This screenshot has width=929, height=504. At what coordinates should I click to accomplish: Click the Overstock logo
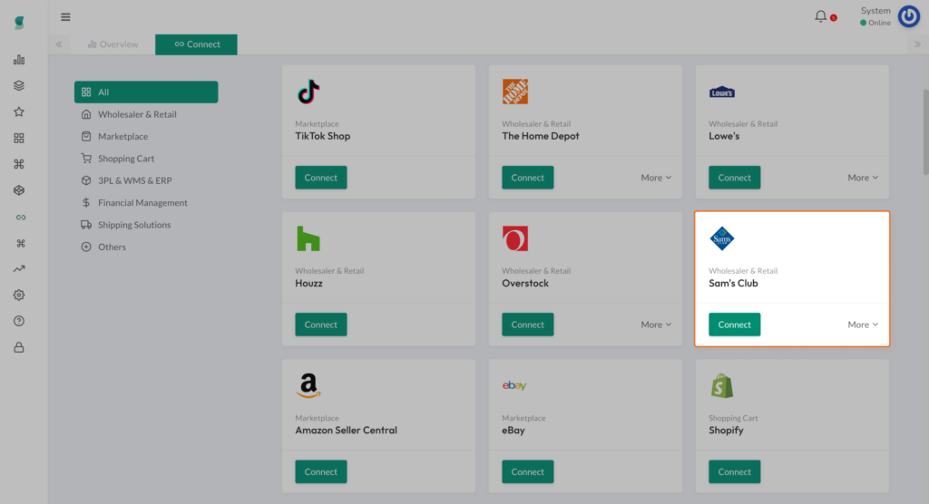tap(515, 238)
